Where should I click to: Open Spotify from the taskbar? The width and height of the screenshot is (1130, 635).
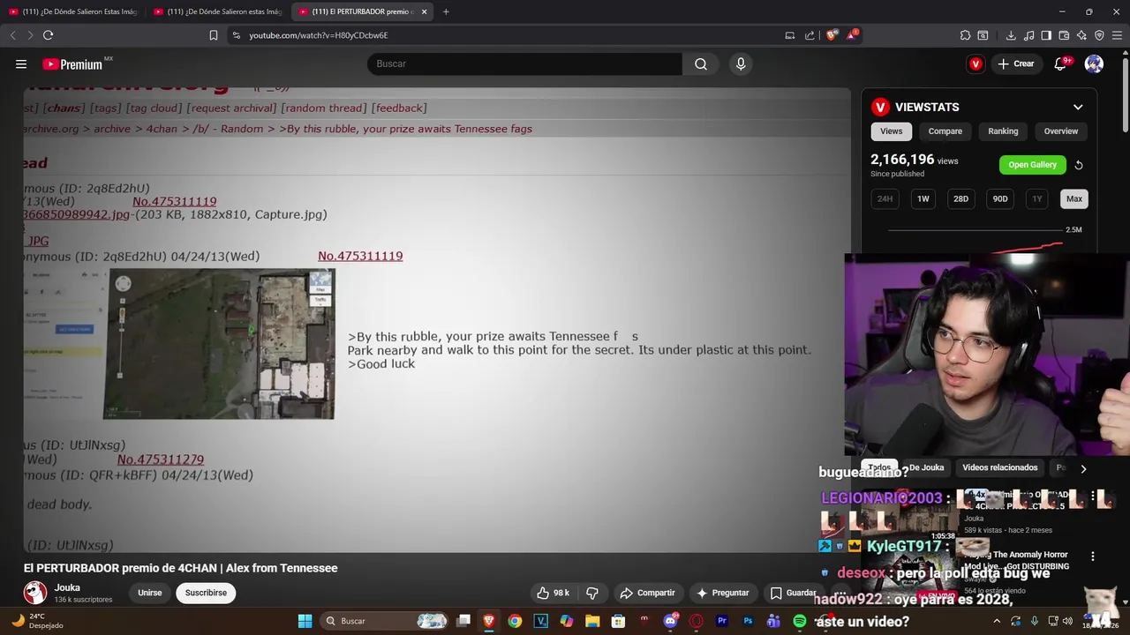tap(799, 621)
